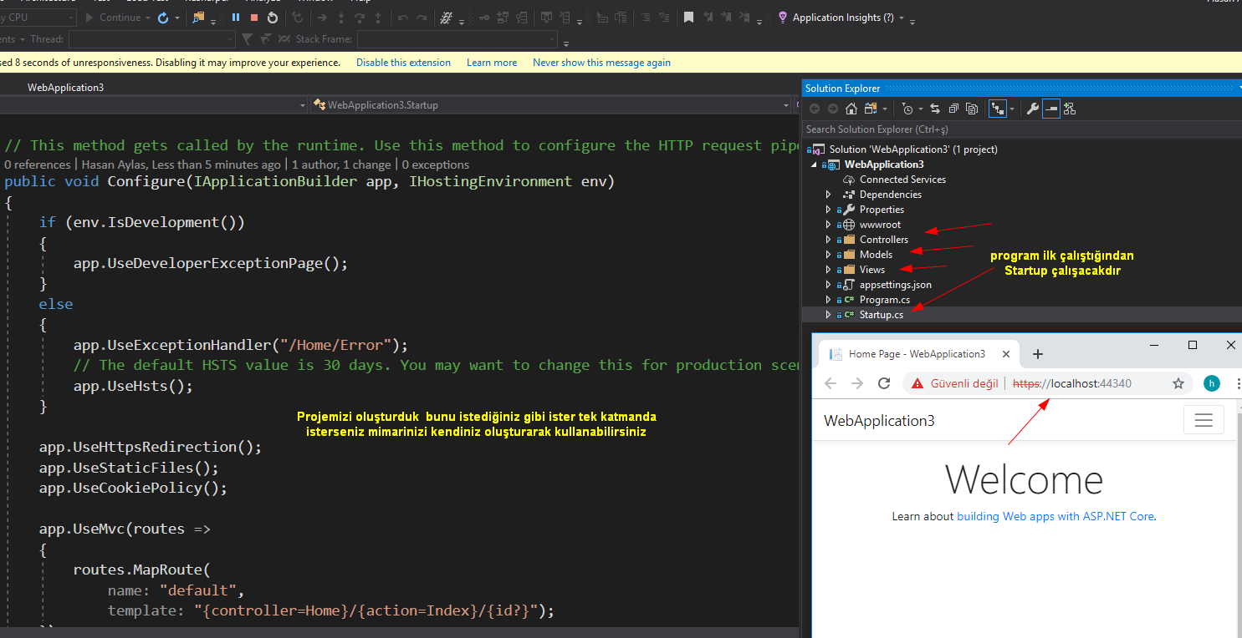Click the Learn more link
The height and width of the screenshot is (638, 1242).
(492, 63)
